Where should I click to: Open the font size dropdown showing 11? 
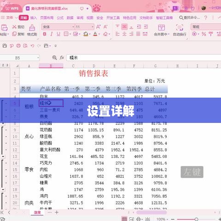[93, 27]
